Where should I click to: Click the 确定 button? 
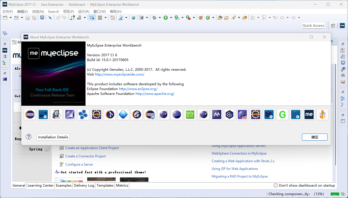pyautogui.click(x=315, y=137)
